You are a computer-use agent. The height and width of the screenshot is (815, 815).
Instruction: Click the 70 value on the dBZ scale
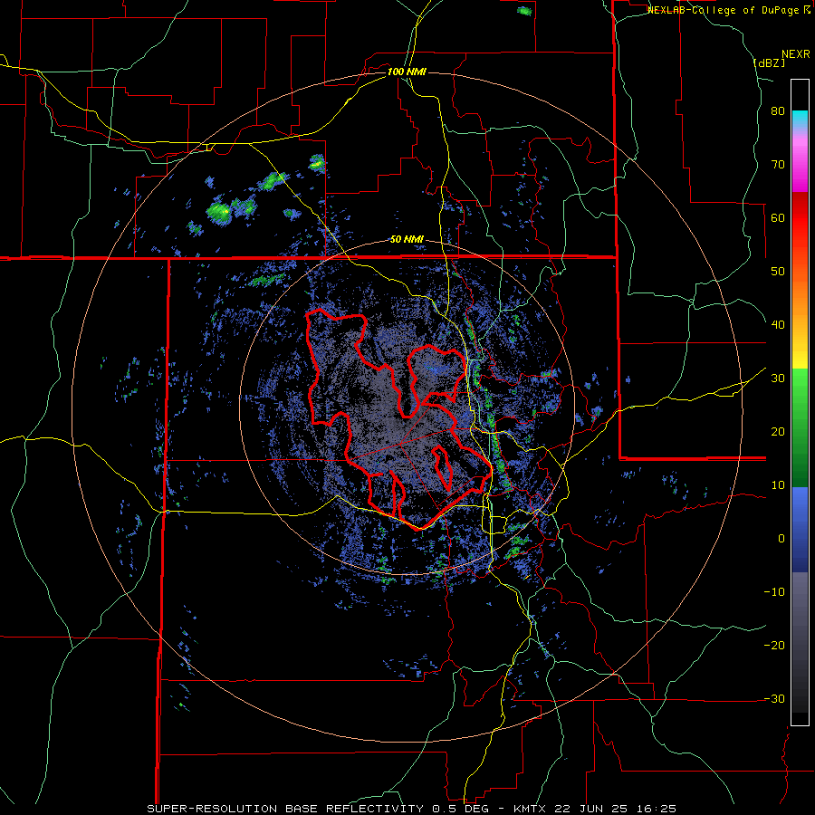(x=778, y=165)
